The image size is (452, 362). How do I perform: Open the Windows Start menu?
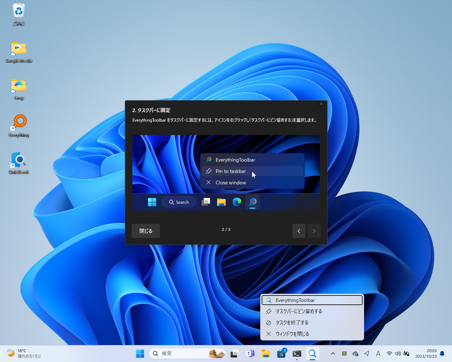(x=140, y=354)
